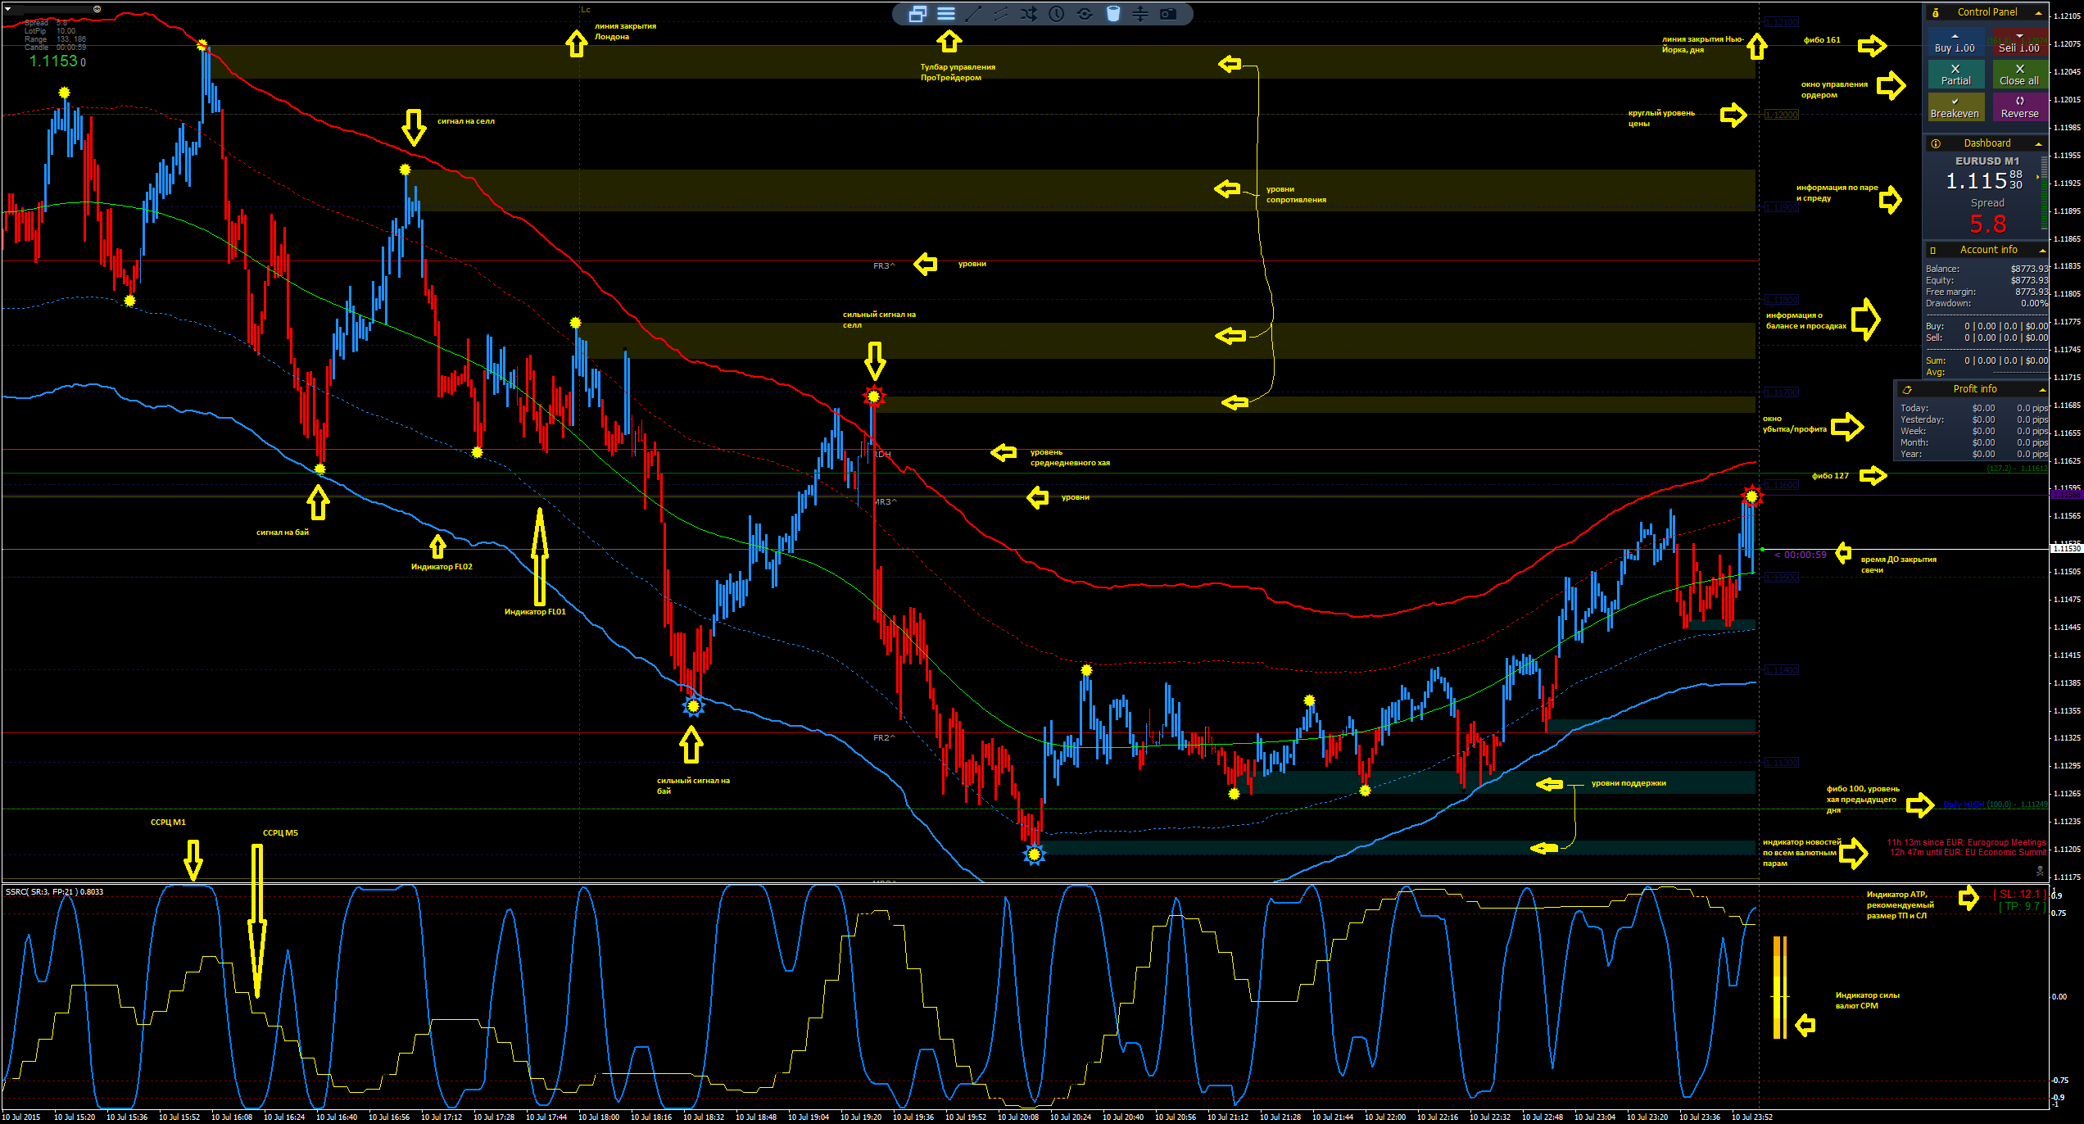Click the trash bin icon in the toolbar
2084x1124 pixels.
coord(1112,14)
